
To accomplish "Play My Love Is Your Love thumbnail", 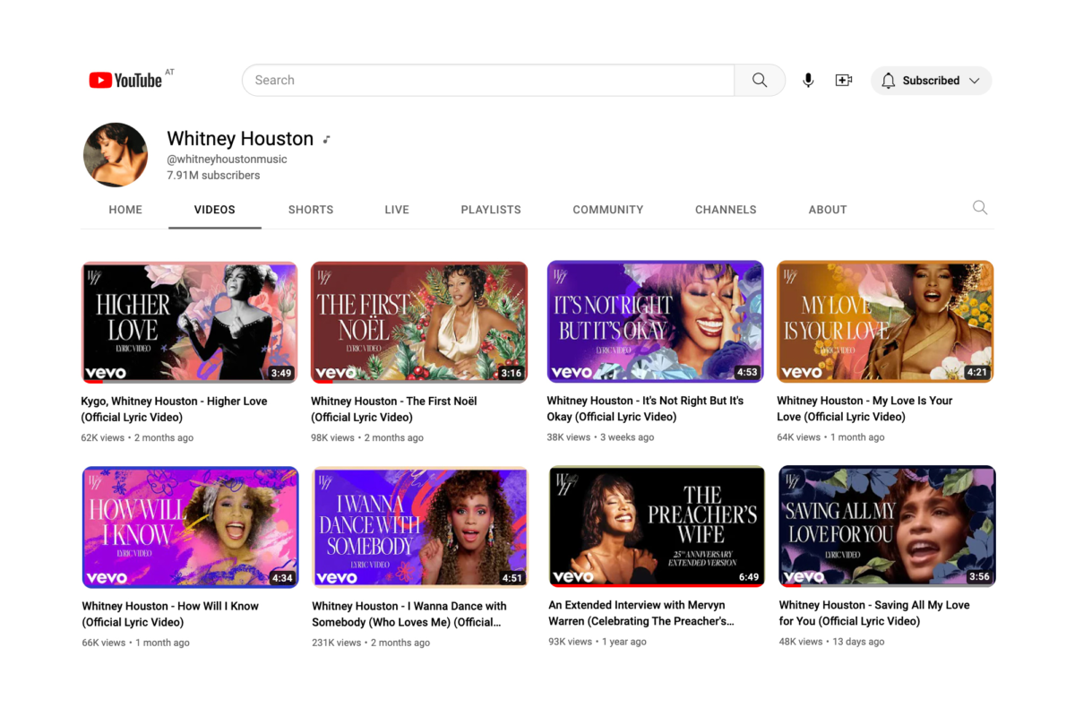I will (x=885, y=322).
